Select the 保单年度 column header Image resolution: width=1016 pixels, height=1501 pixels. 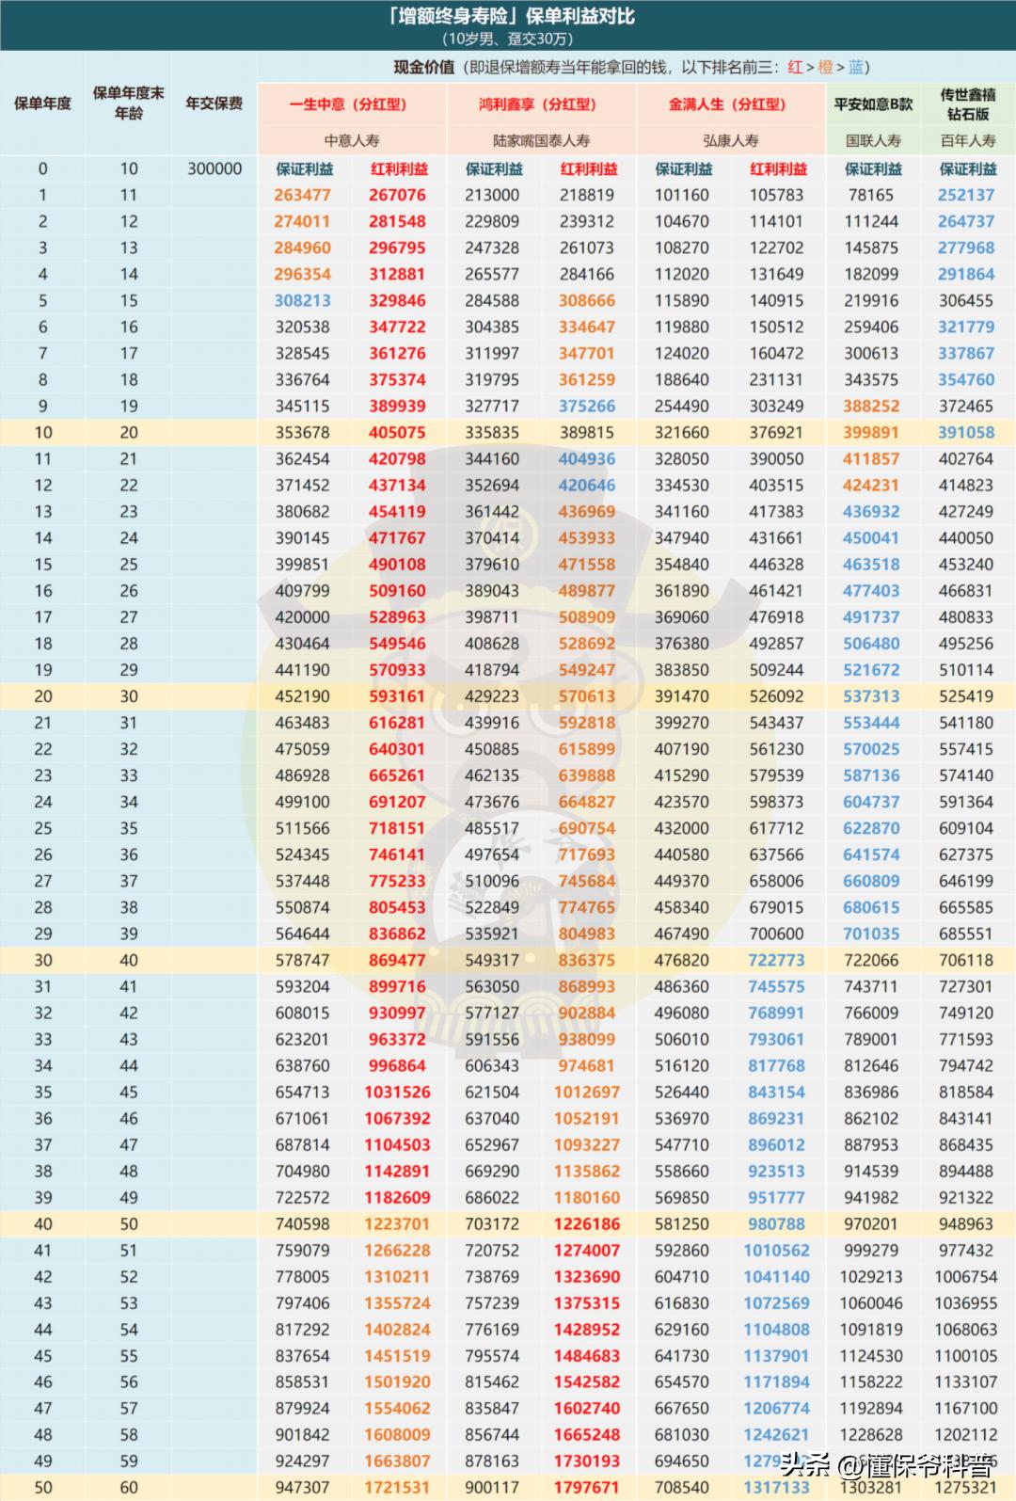(42, 104)
